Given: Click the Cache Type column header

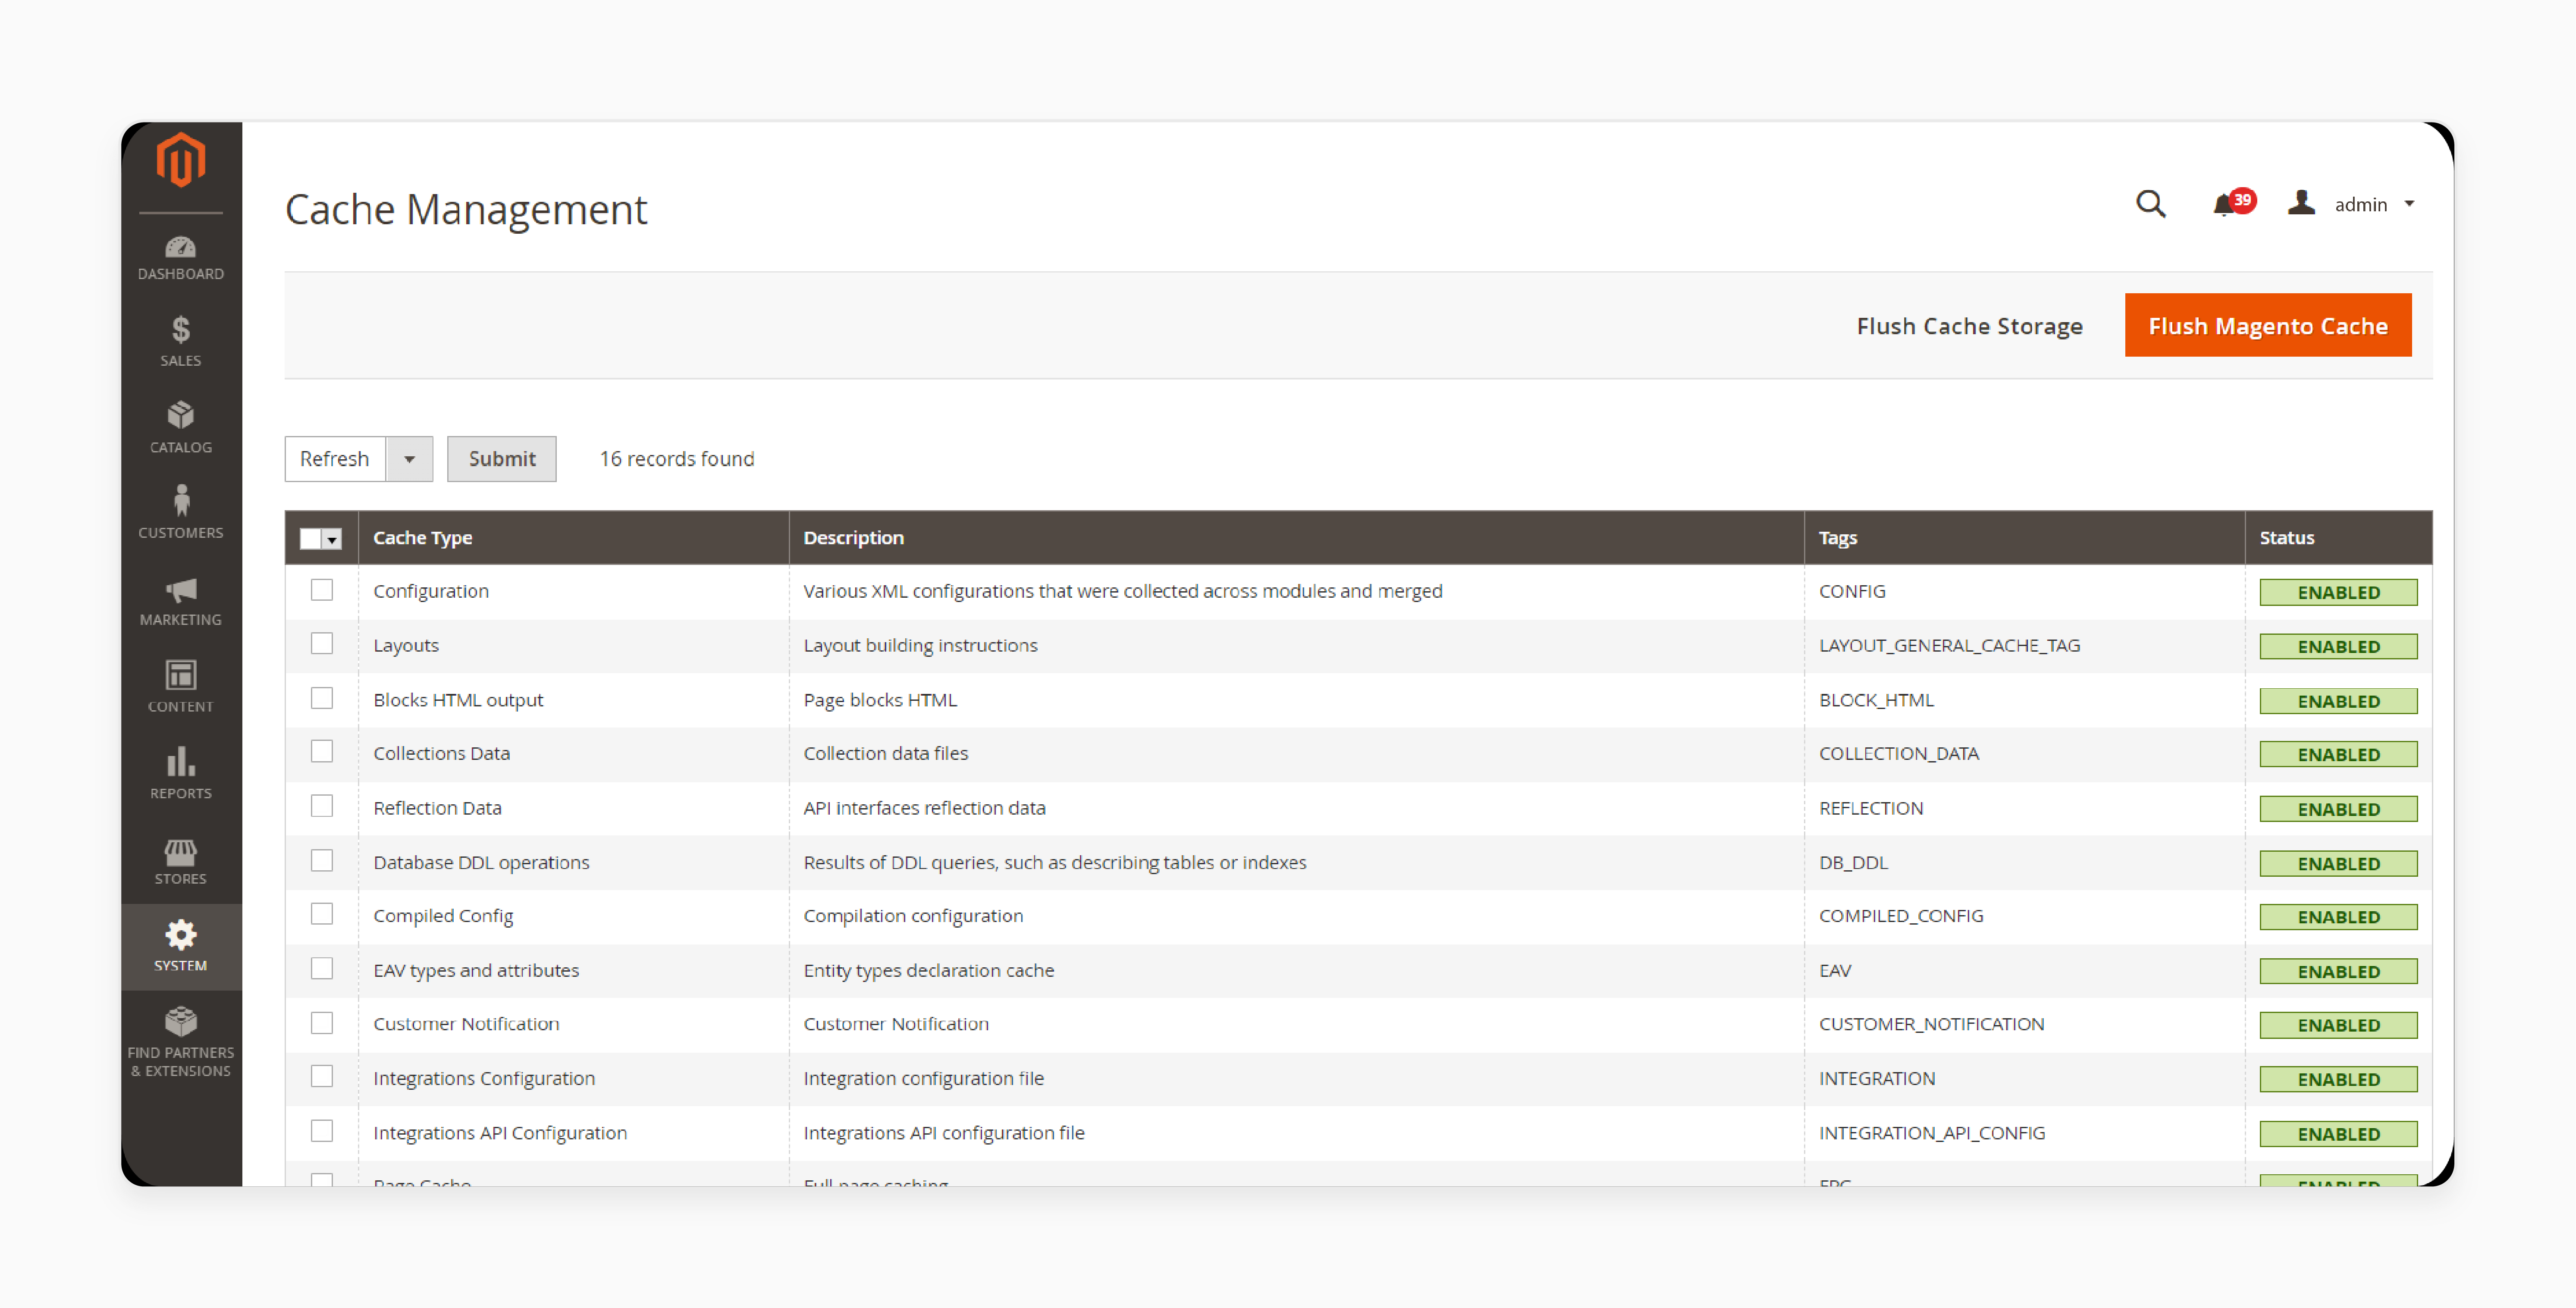Looking at the screenshot, I should tap(574, 538).
